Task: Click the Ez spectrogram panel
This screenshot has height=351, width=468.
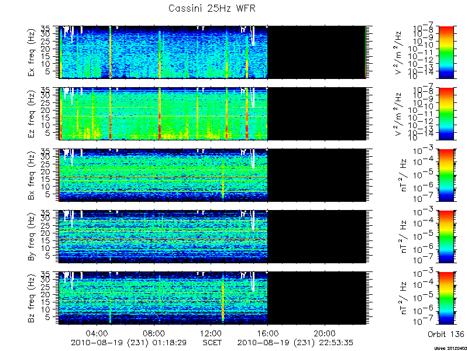Action: [212, 113]
